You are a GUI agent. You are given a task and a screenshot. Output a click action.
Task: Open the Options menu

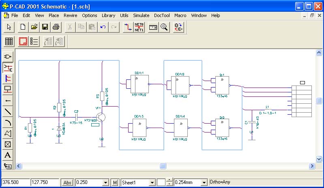tap(90, 15)
